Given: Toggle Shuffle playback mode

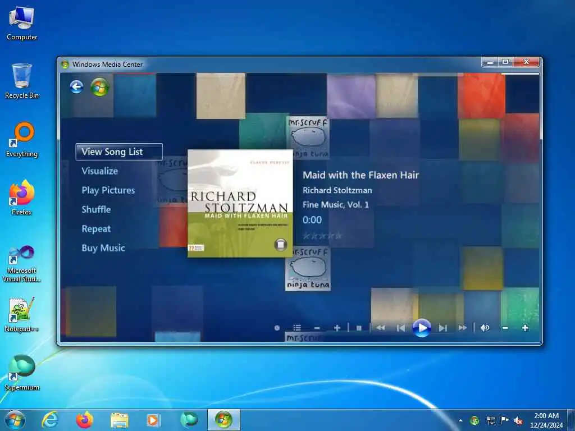Looking at the screenshot, I should 96,209.
